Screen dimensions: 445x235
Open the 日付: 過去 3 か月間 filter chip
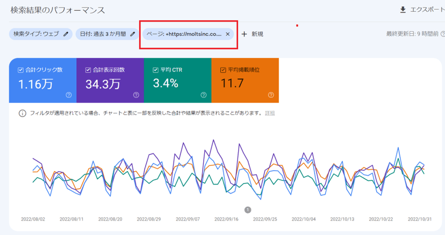107,34
